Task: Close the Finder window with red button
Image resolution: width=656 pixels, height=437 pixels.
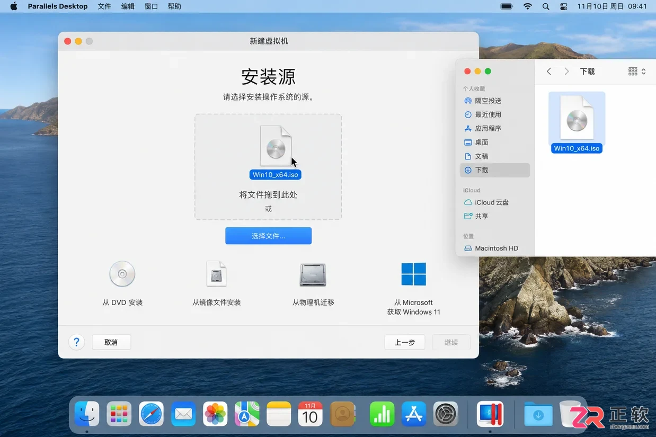Action: [467, 72]
